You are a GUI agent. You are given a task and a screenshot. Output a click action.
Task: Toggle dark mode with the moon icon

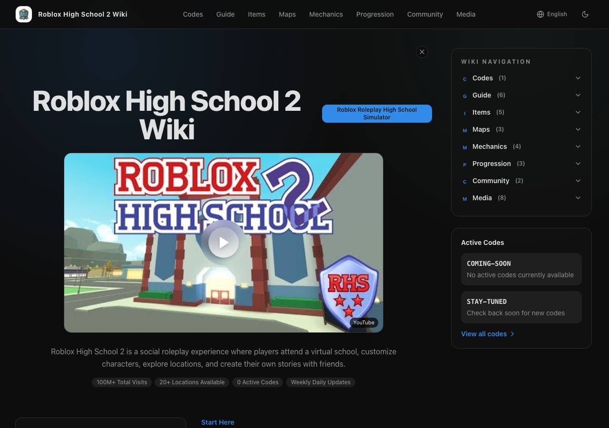pyautogui.click(x=585, y=14)
